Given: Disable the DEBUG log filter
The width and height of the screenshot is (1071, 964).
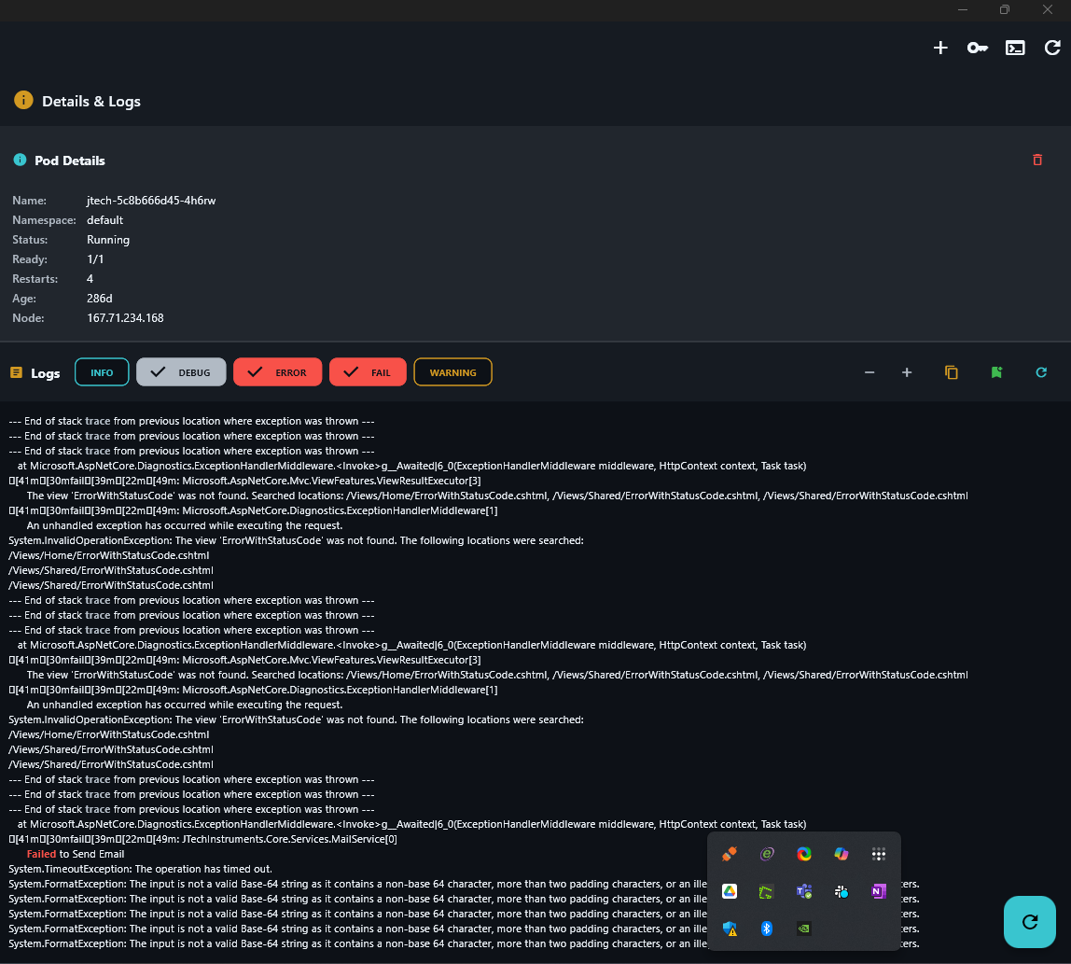Looking at the screenshot, I should 180,371.
